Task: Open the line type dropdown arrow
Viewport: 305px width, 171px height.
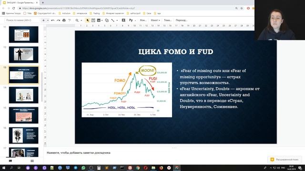Action: 117,20
